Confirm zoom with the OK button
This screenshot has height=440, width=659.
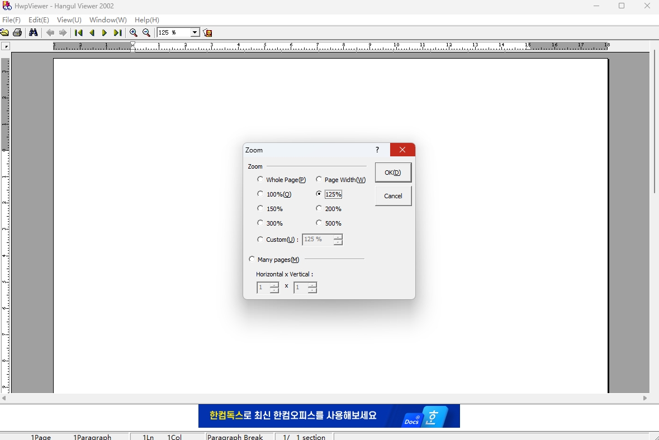coord(393,173)
